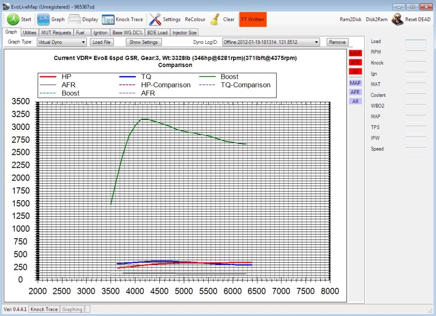This screenshot has width=436, height=316.
Task: Open the Knock Trace icon
Action: [x=108, y=20]
